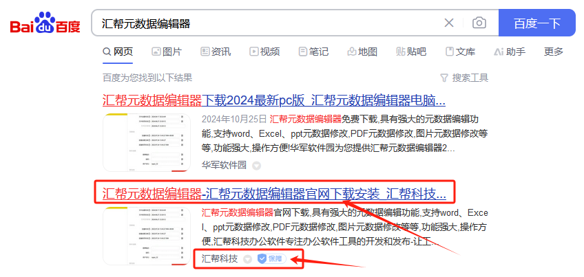The width and height of the screenshot is (584, 277).
Task: Click thumbnail of the 华军软件园 result
Action: click(x=147, y=142)
